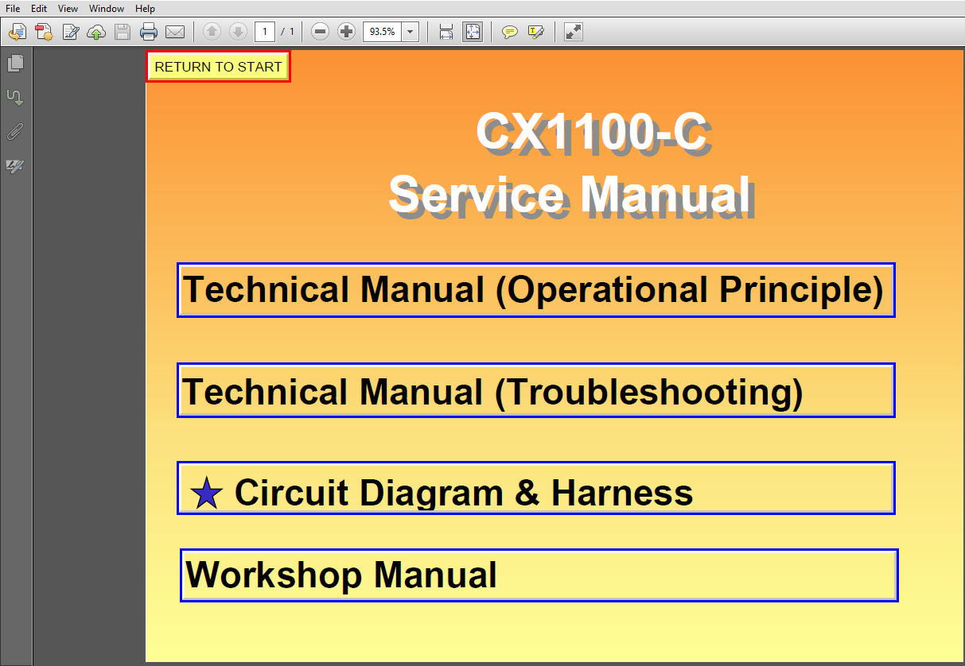The width and height of the screenshot is (965, 666).
Task: Go to previous page arrow
Action: click(x=212, y=32)
